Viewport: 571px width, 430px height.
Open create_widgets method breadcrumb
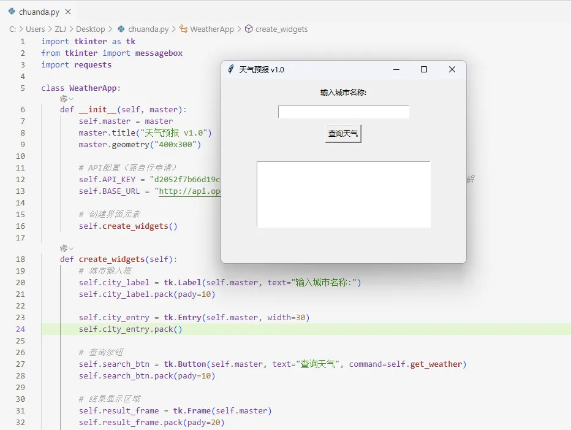tap(281, 29)
